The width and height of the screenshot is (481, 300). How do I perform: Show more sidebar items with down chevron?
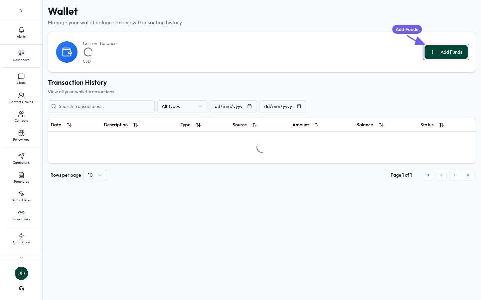coord(21,258)
